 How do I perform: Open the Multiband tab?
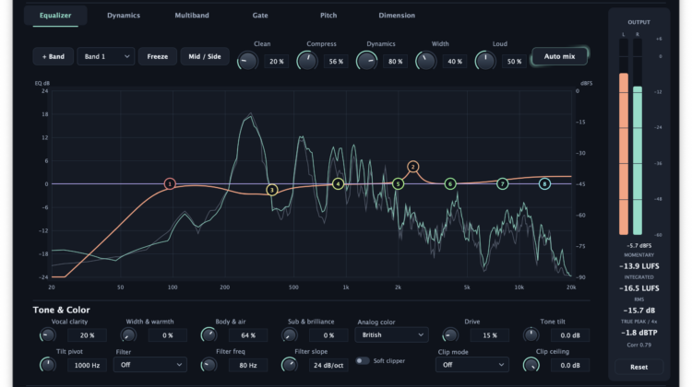click(x=192, y=16)
